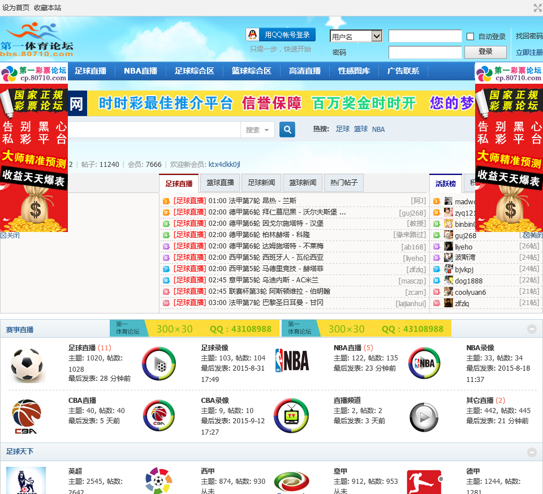Image resolution: width=543 pixels, height=494 pixels.
Task: Open NBA直播 in the navigation bar
Action: coord(141,71)
